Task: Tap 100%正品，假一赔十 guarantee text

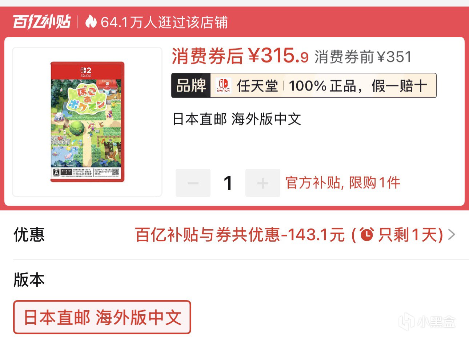Action: point(358,86)
